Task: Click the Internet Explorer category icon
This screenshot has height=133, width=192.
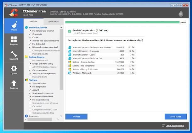Action: [x=26, y=28]
